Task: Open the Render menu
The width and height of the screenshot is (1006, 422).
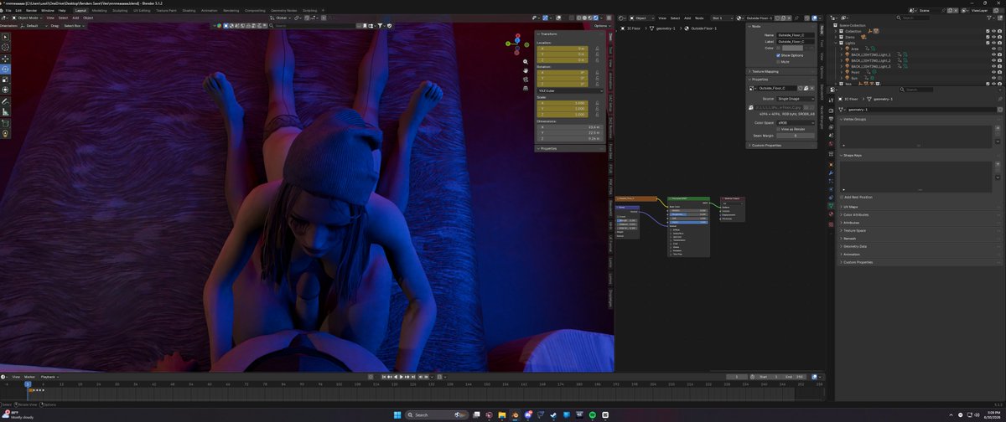Action: (32, 10)
